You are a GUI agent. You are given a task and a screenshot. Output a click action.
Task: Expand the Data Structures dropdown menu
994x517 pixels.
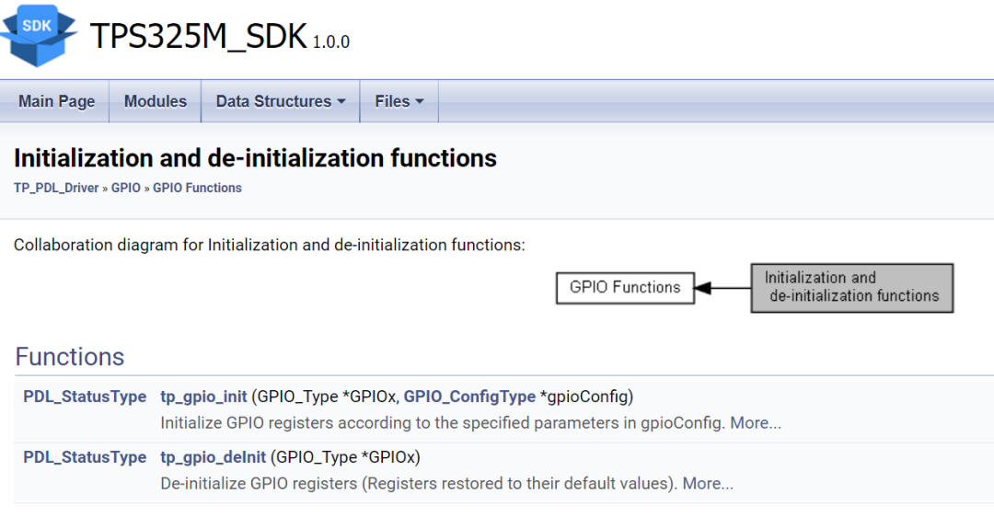[281, 101]
